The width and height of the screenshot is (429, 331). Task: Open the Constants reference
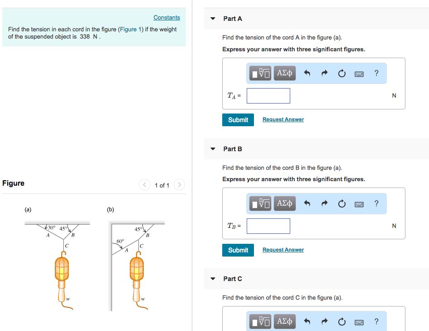click(166, 17)
